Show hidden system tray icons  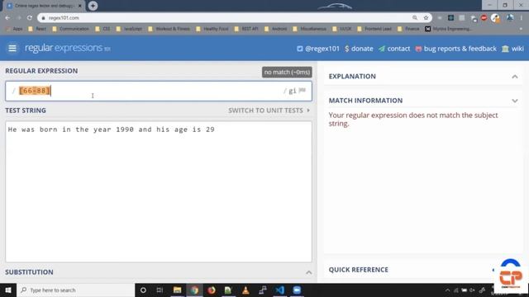tap(447, 290)
